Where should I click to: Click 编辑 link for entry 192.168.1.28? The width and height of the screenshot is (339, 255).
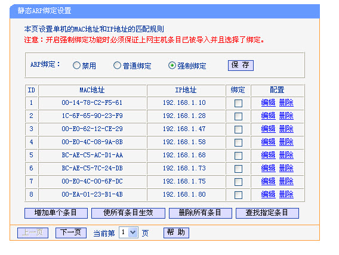tap(268, 116)
